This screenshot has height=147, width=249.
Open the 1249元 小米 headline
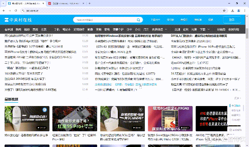coord(195,68)
